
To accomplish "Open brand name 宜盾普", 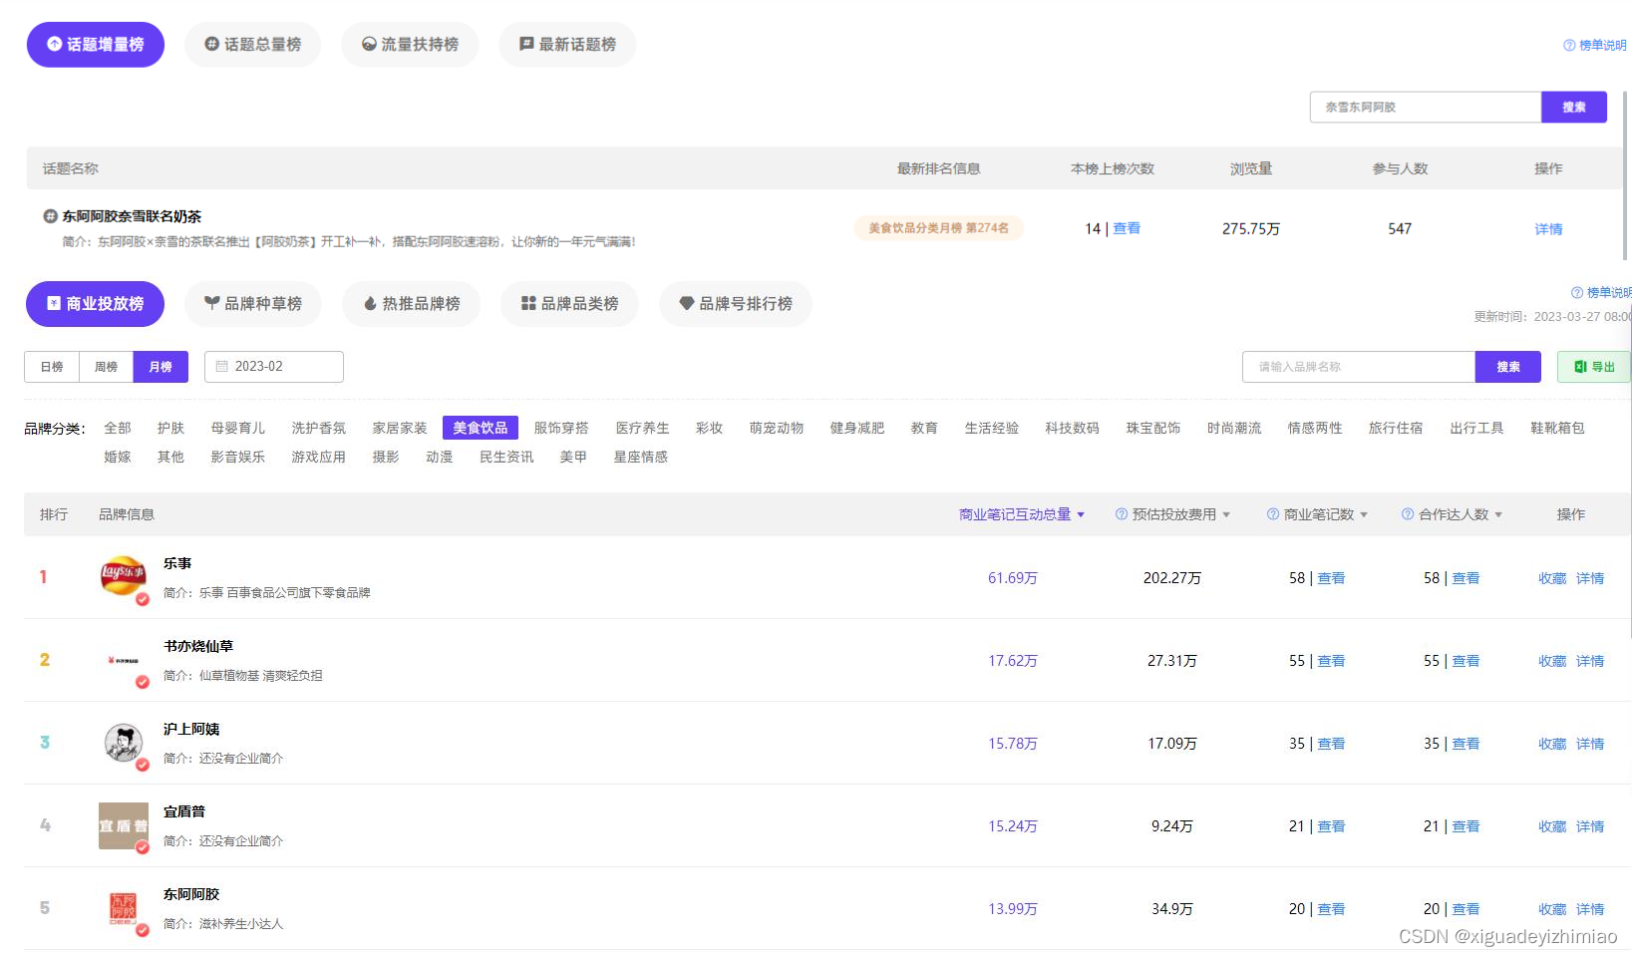I will [x=184, y=811].
